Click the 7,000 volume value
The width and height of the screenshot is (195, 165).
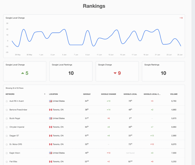click(x=174, y=153)
